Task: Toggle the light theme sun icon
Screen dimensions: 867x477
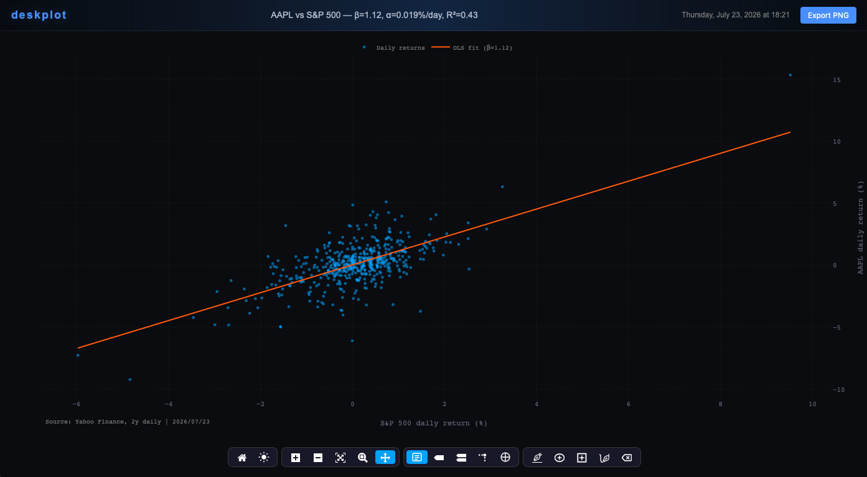Action: tap(264, 458)
